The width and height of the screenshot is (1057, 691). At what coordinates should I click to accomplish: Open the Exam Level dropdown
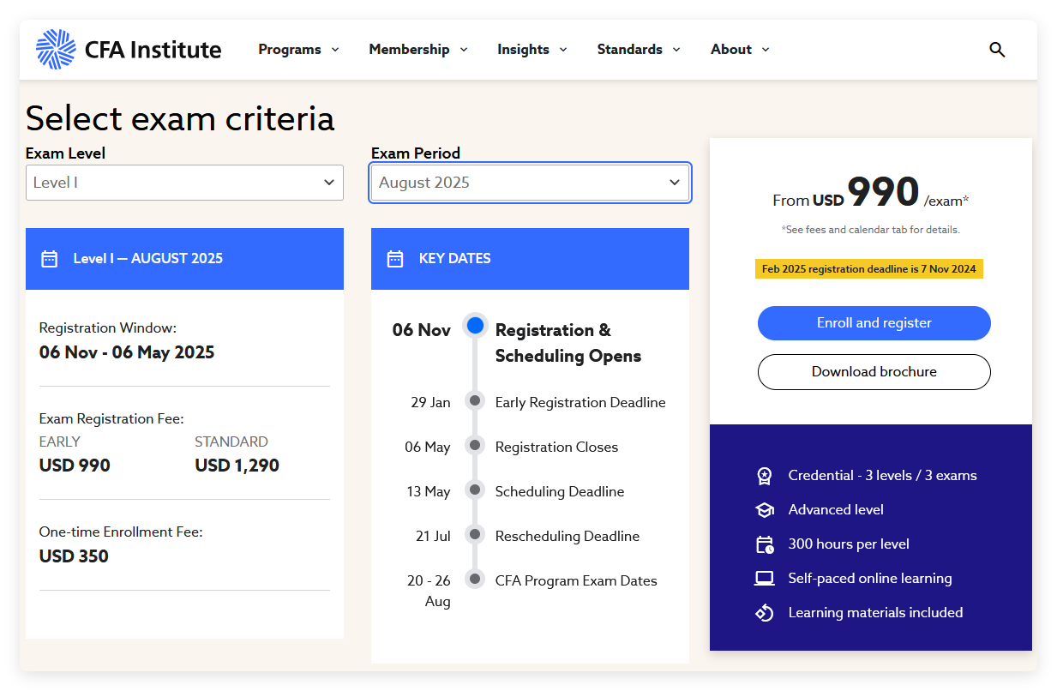coord(184,183)
